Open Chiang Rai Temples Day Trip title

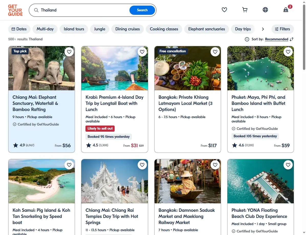coord(112,216)
